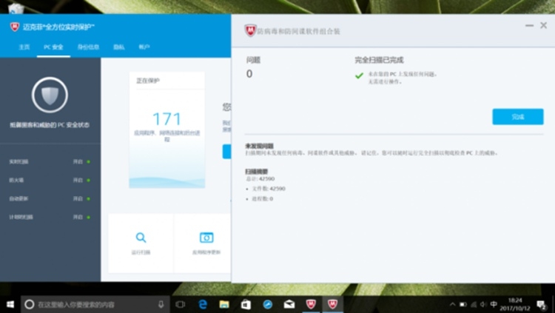Image resolution: width=555 pixels, height=313 pixels.
Task: Click the microphone icon in the search box
Action: pos(161,304)
